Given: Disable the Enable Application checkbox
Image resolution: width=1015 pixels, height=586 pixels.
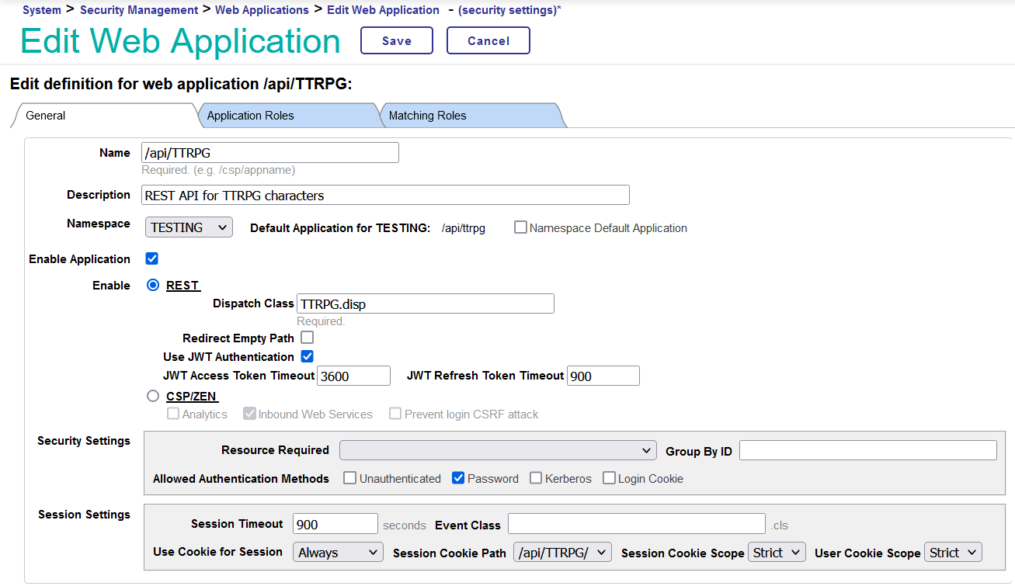Looking at the screenshot, I should click(151, 258).
